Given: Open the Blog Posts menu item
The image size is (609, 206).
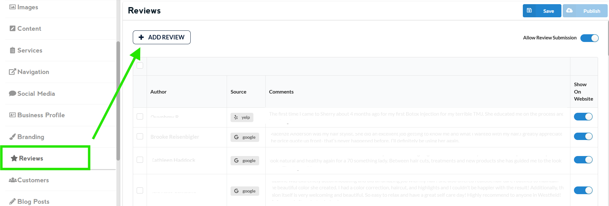Looking at the screenshot, I should (33, 202).
